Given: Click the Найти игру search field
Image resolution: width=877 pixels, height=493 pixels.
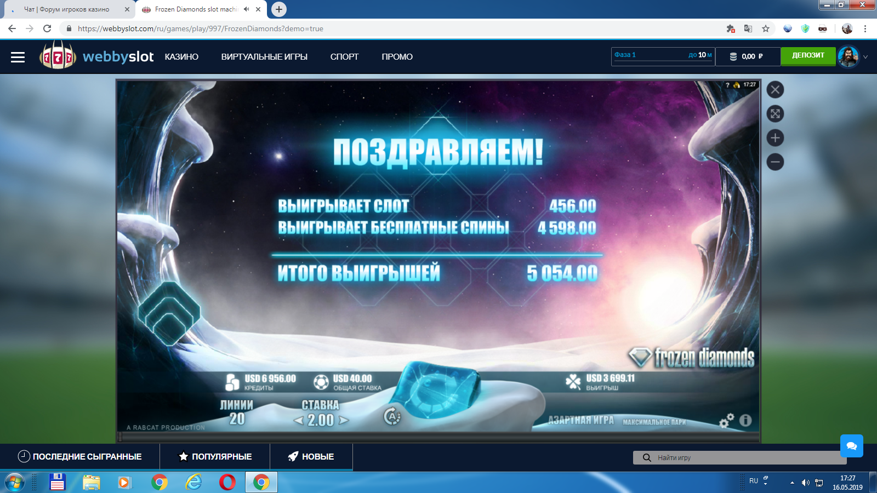Looking at the screenshot, I should 739,458.
